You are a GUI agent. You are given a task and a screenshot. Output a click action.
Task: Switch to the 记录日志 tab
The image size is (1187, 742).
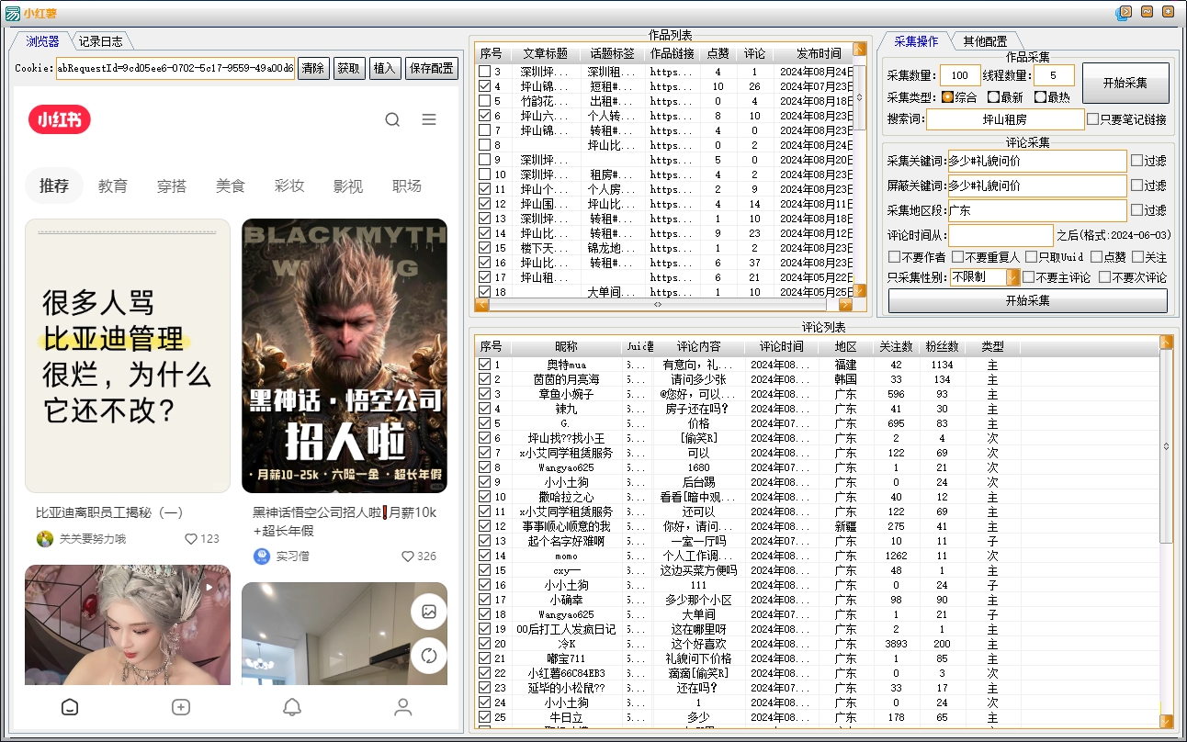click(x=101, y=41)
